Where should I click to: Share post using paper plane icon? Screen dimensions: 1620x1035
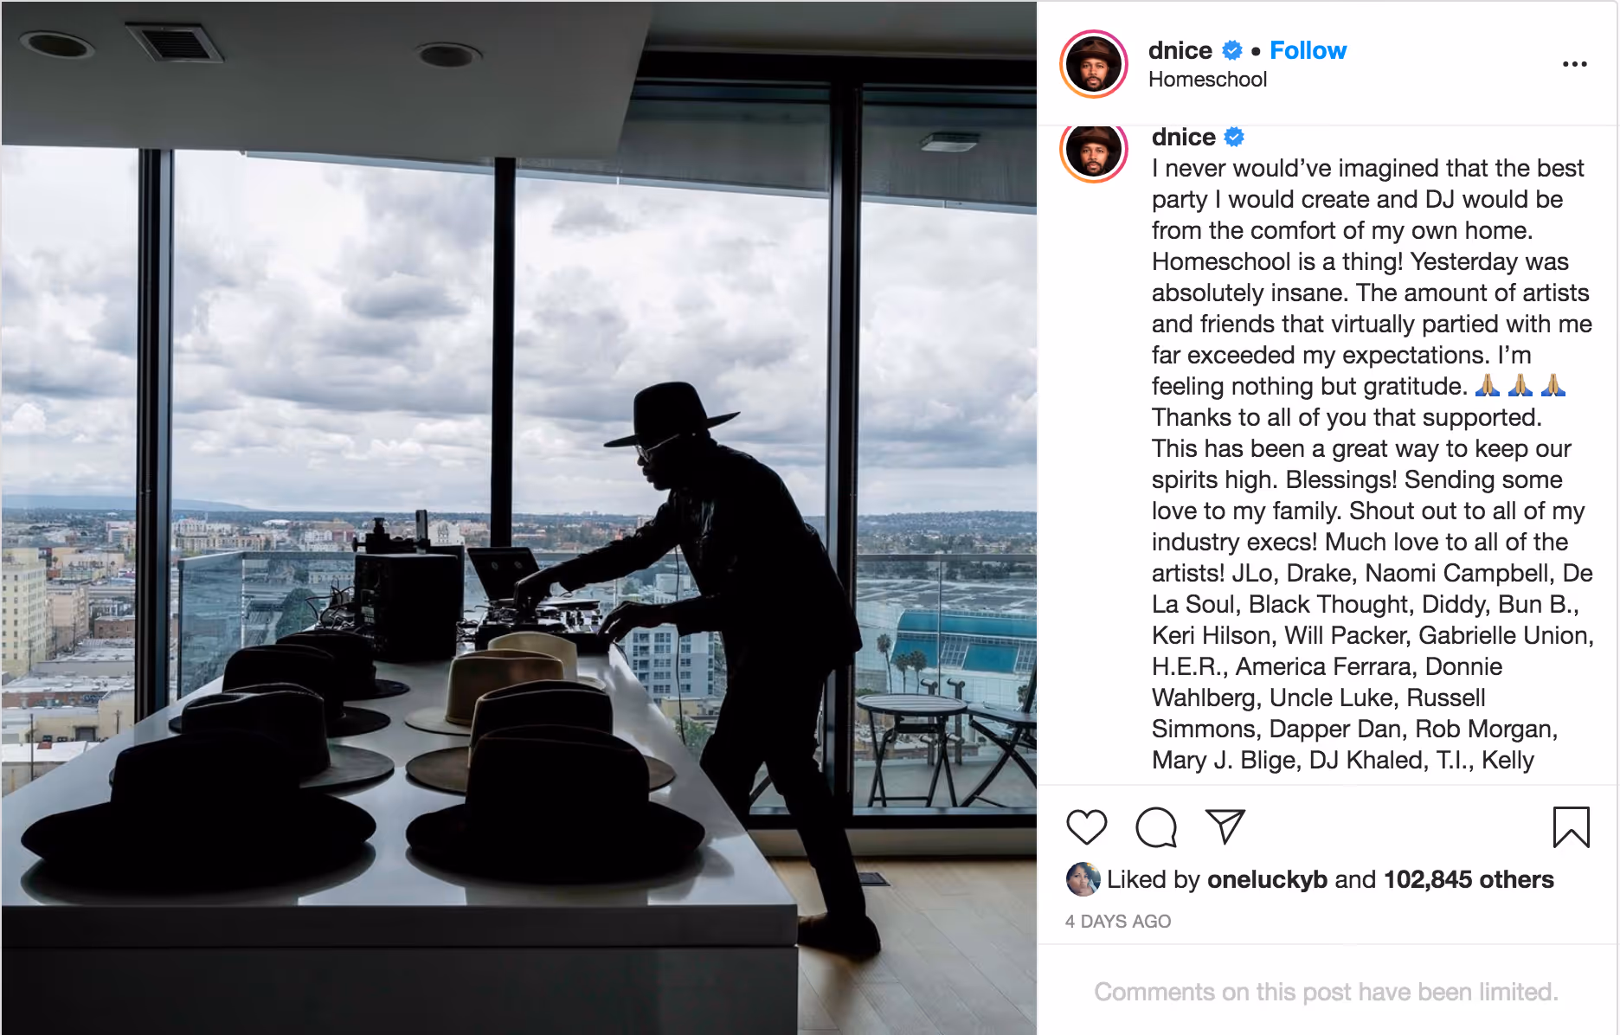tap(1225, 826)
